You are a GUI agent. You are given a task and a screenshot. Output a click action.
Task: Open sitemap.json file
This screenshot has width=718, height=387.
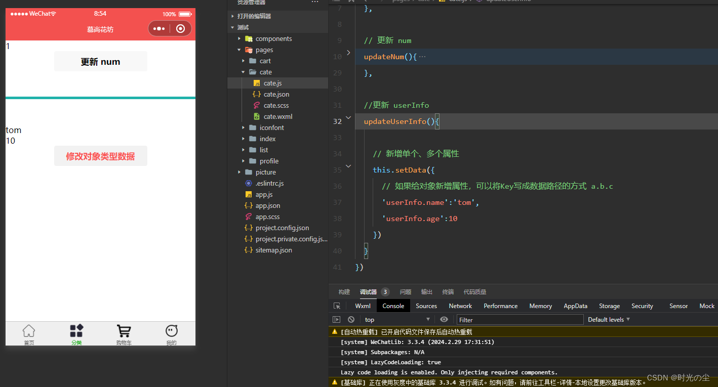tap(277, 250)
